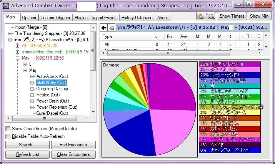This screenshot has width=275, height=164.
Task: Click the tree view horizontal scrollbar thumb
Action: (45, 118)
